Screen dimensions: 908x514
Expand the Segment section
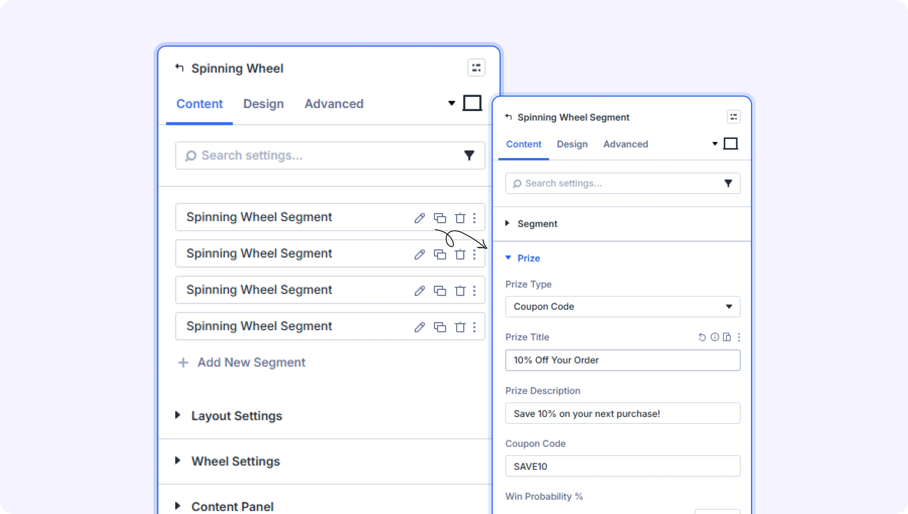click(532, 224)
